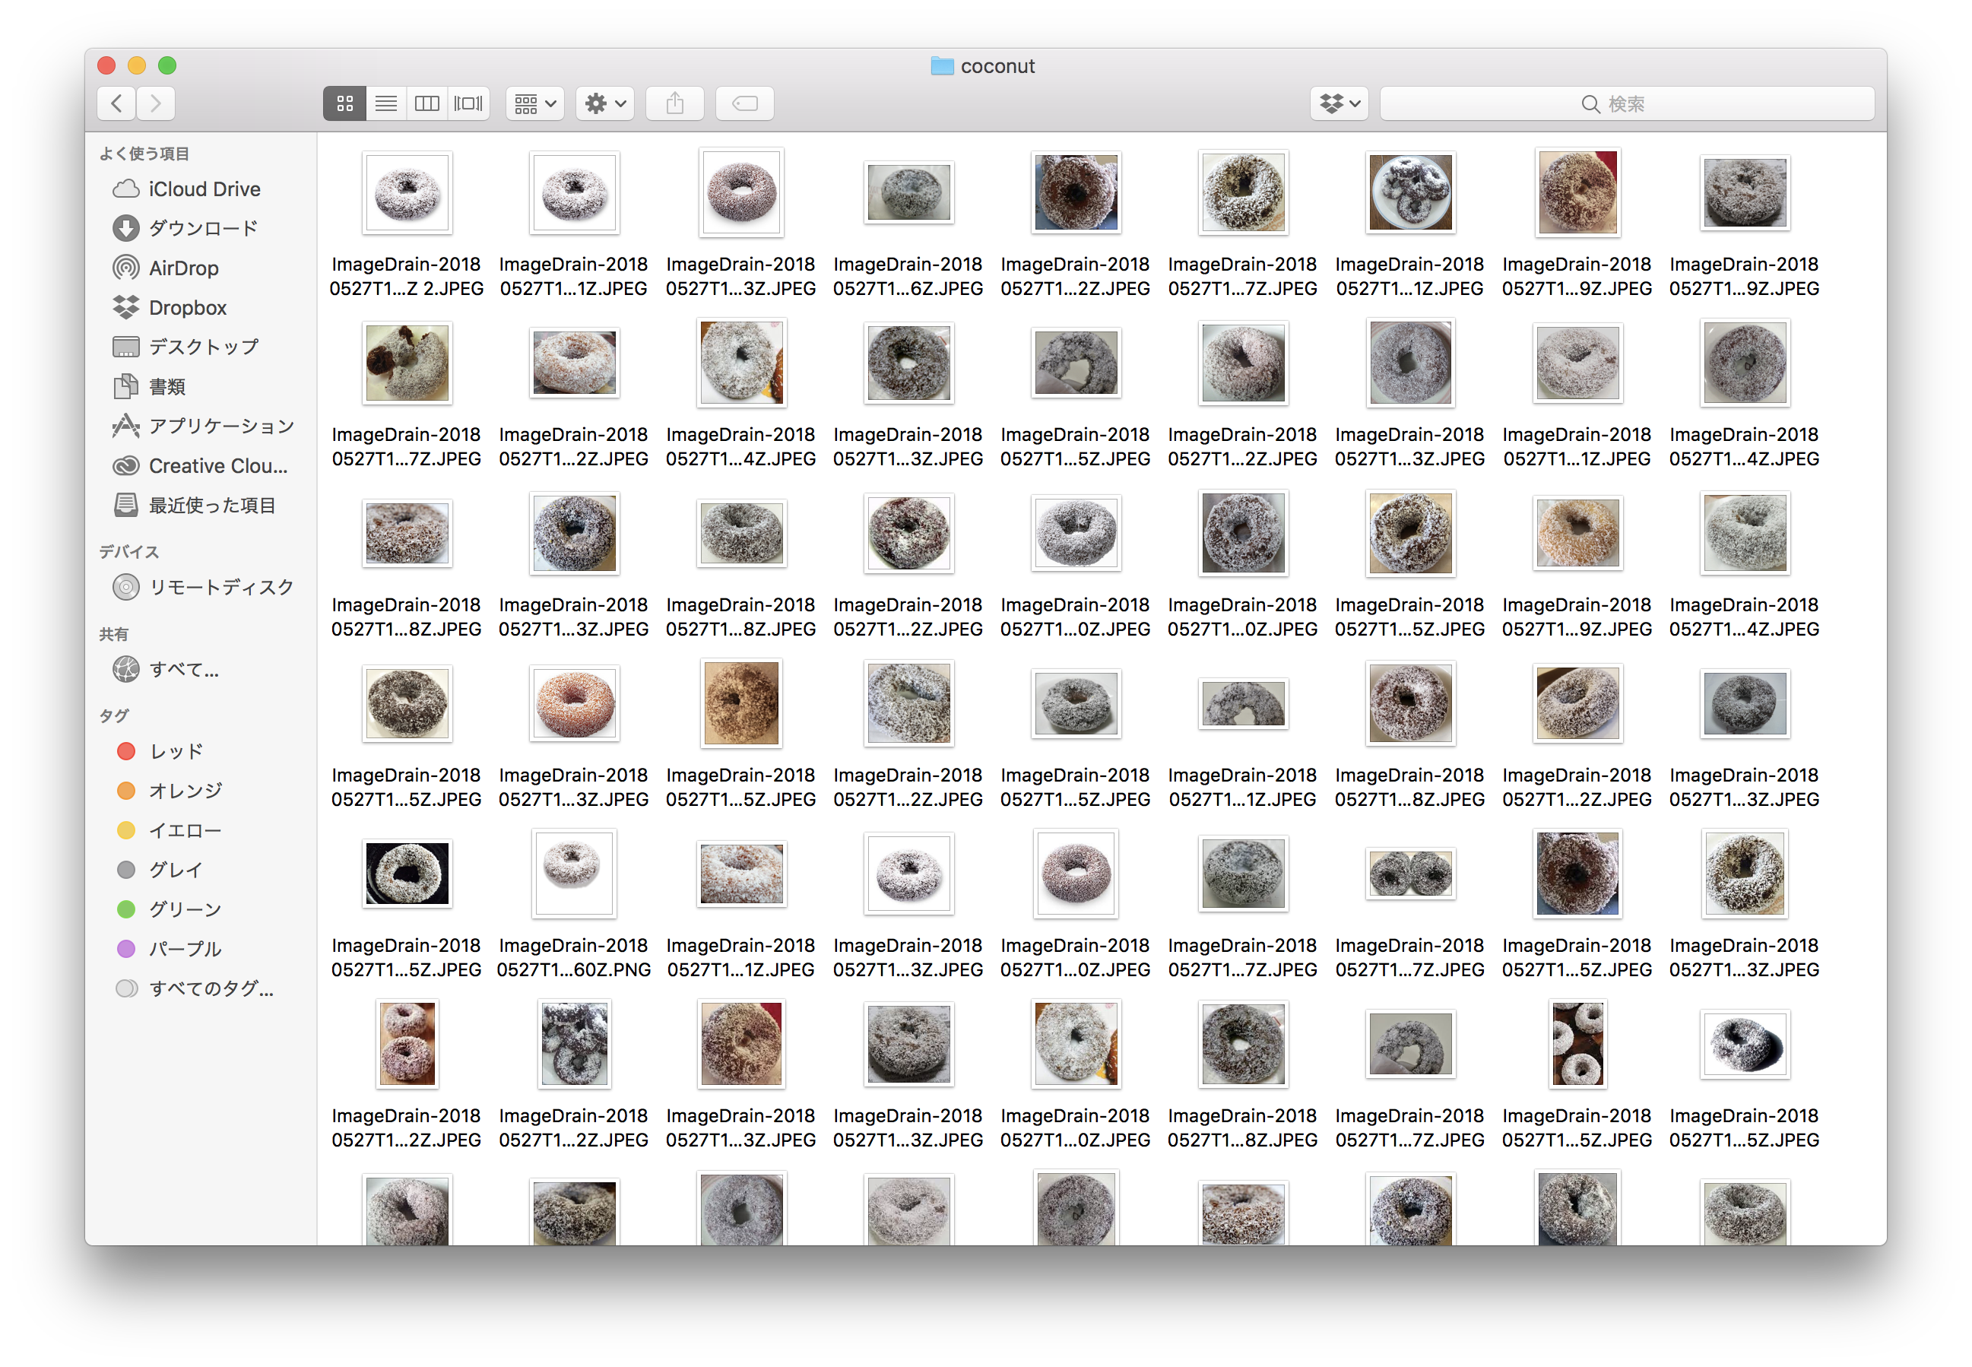Select デスクトップ in the sidebar
This screenshot has width=1972, height=1367.
coord(203,347)
